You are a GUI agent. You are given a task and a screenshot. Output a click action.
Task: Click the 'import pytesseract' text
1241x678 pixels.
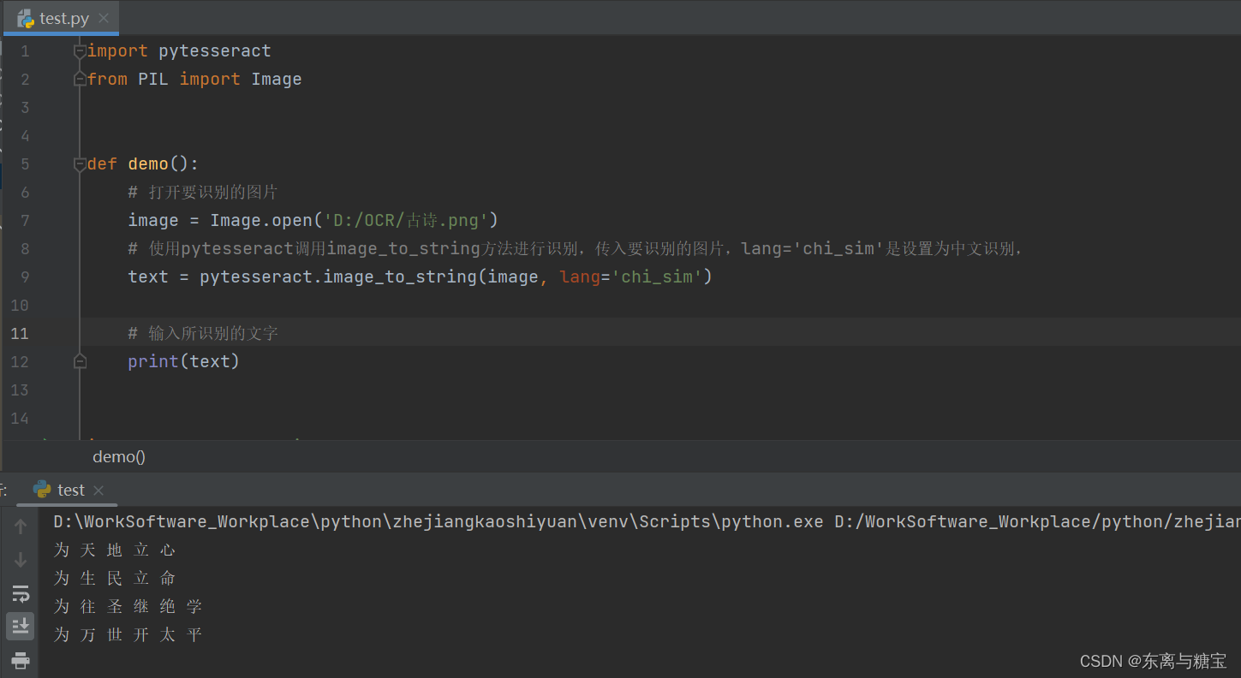tap(179, 51)
